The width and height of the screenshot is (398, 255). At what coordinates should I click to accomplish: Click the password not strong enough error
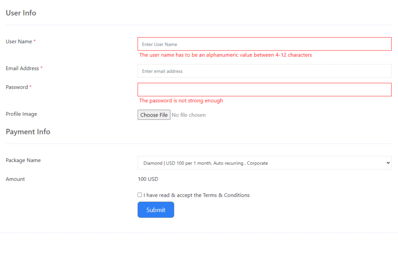pyautogui.click(x=181, y=101)
